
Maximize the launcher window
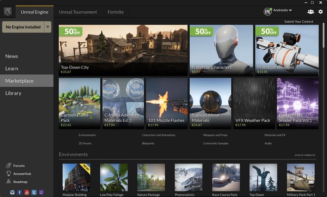point(312,2)
